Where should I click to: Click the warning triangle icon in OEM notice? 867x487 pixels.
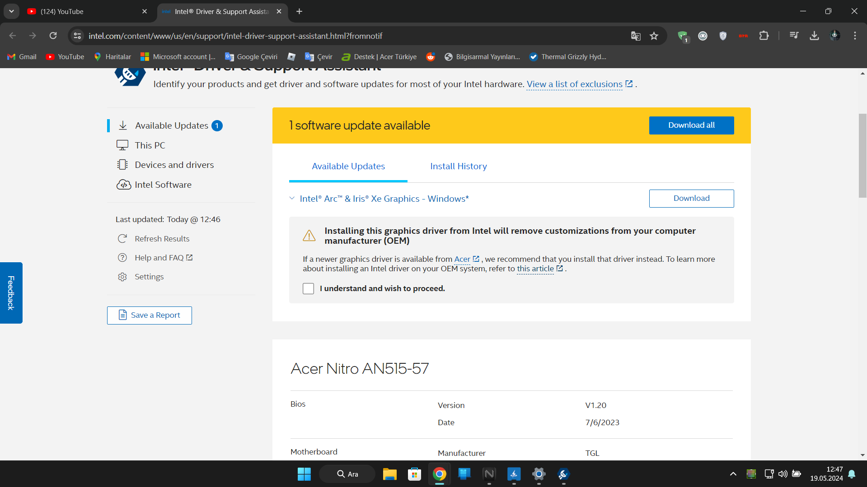(x=309, y=235)
